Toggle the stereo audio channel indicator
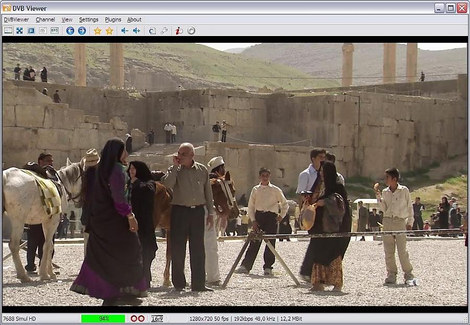470x325 pixels. tap(137, 319)
